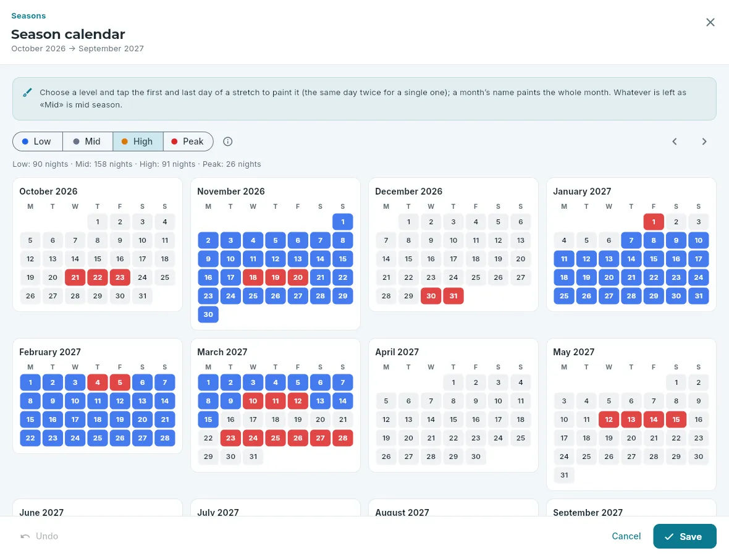Select May 15 peak day
Viewport: 729px width, 556px height.
(676, 419)
